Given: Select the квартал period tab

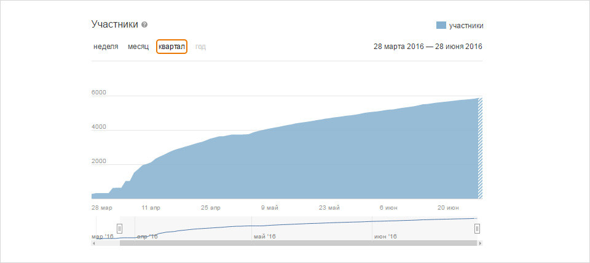Looking at the screenshot, I should click(x=171, y=47).
